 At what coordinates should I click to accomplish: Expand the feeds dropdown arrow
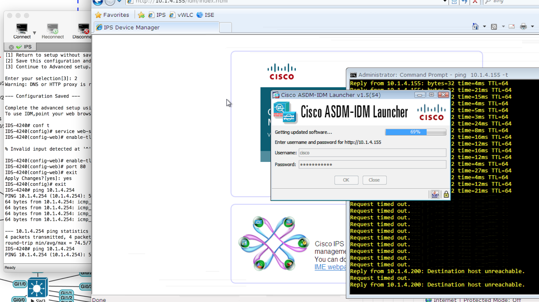pyautogui.click(x=503, y=26)
